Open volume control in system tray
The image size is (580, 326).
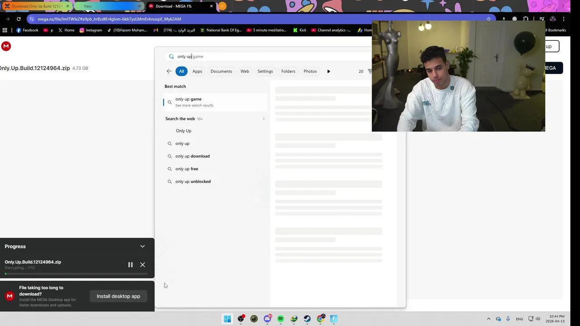[x=538, y=319]
